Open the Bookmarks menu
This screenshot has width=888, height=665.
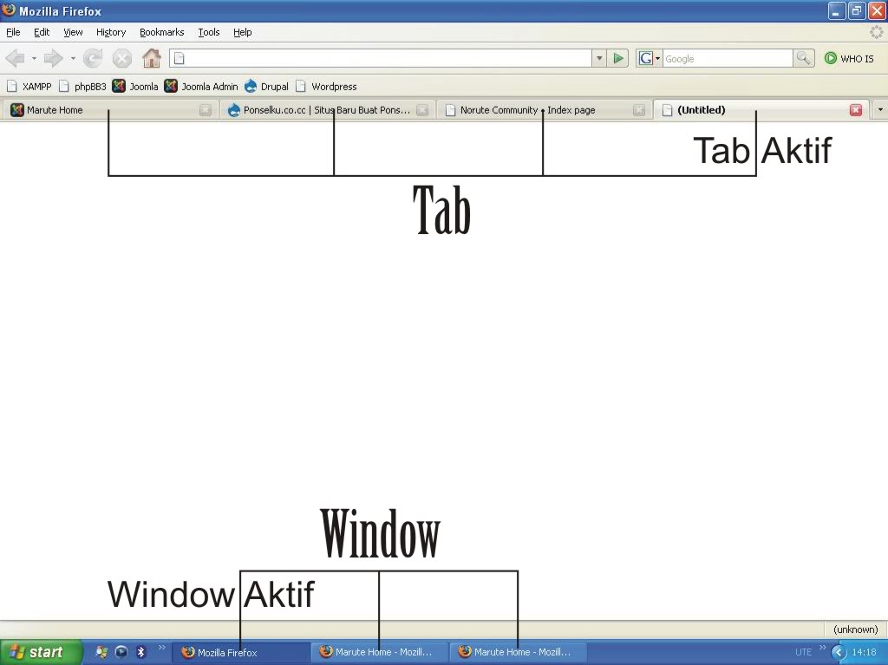pyautogui.click(x=161, y=32)
